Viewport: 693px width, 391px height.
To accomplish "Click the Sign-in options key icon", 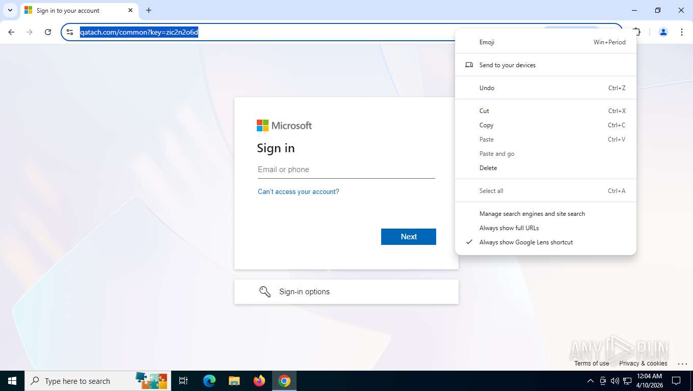I will point(265,292).
